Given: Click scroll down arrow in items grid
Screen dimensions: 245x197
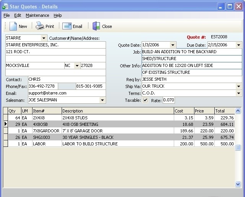Looking at the screenshot, I should click(x=238, y=184).
